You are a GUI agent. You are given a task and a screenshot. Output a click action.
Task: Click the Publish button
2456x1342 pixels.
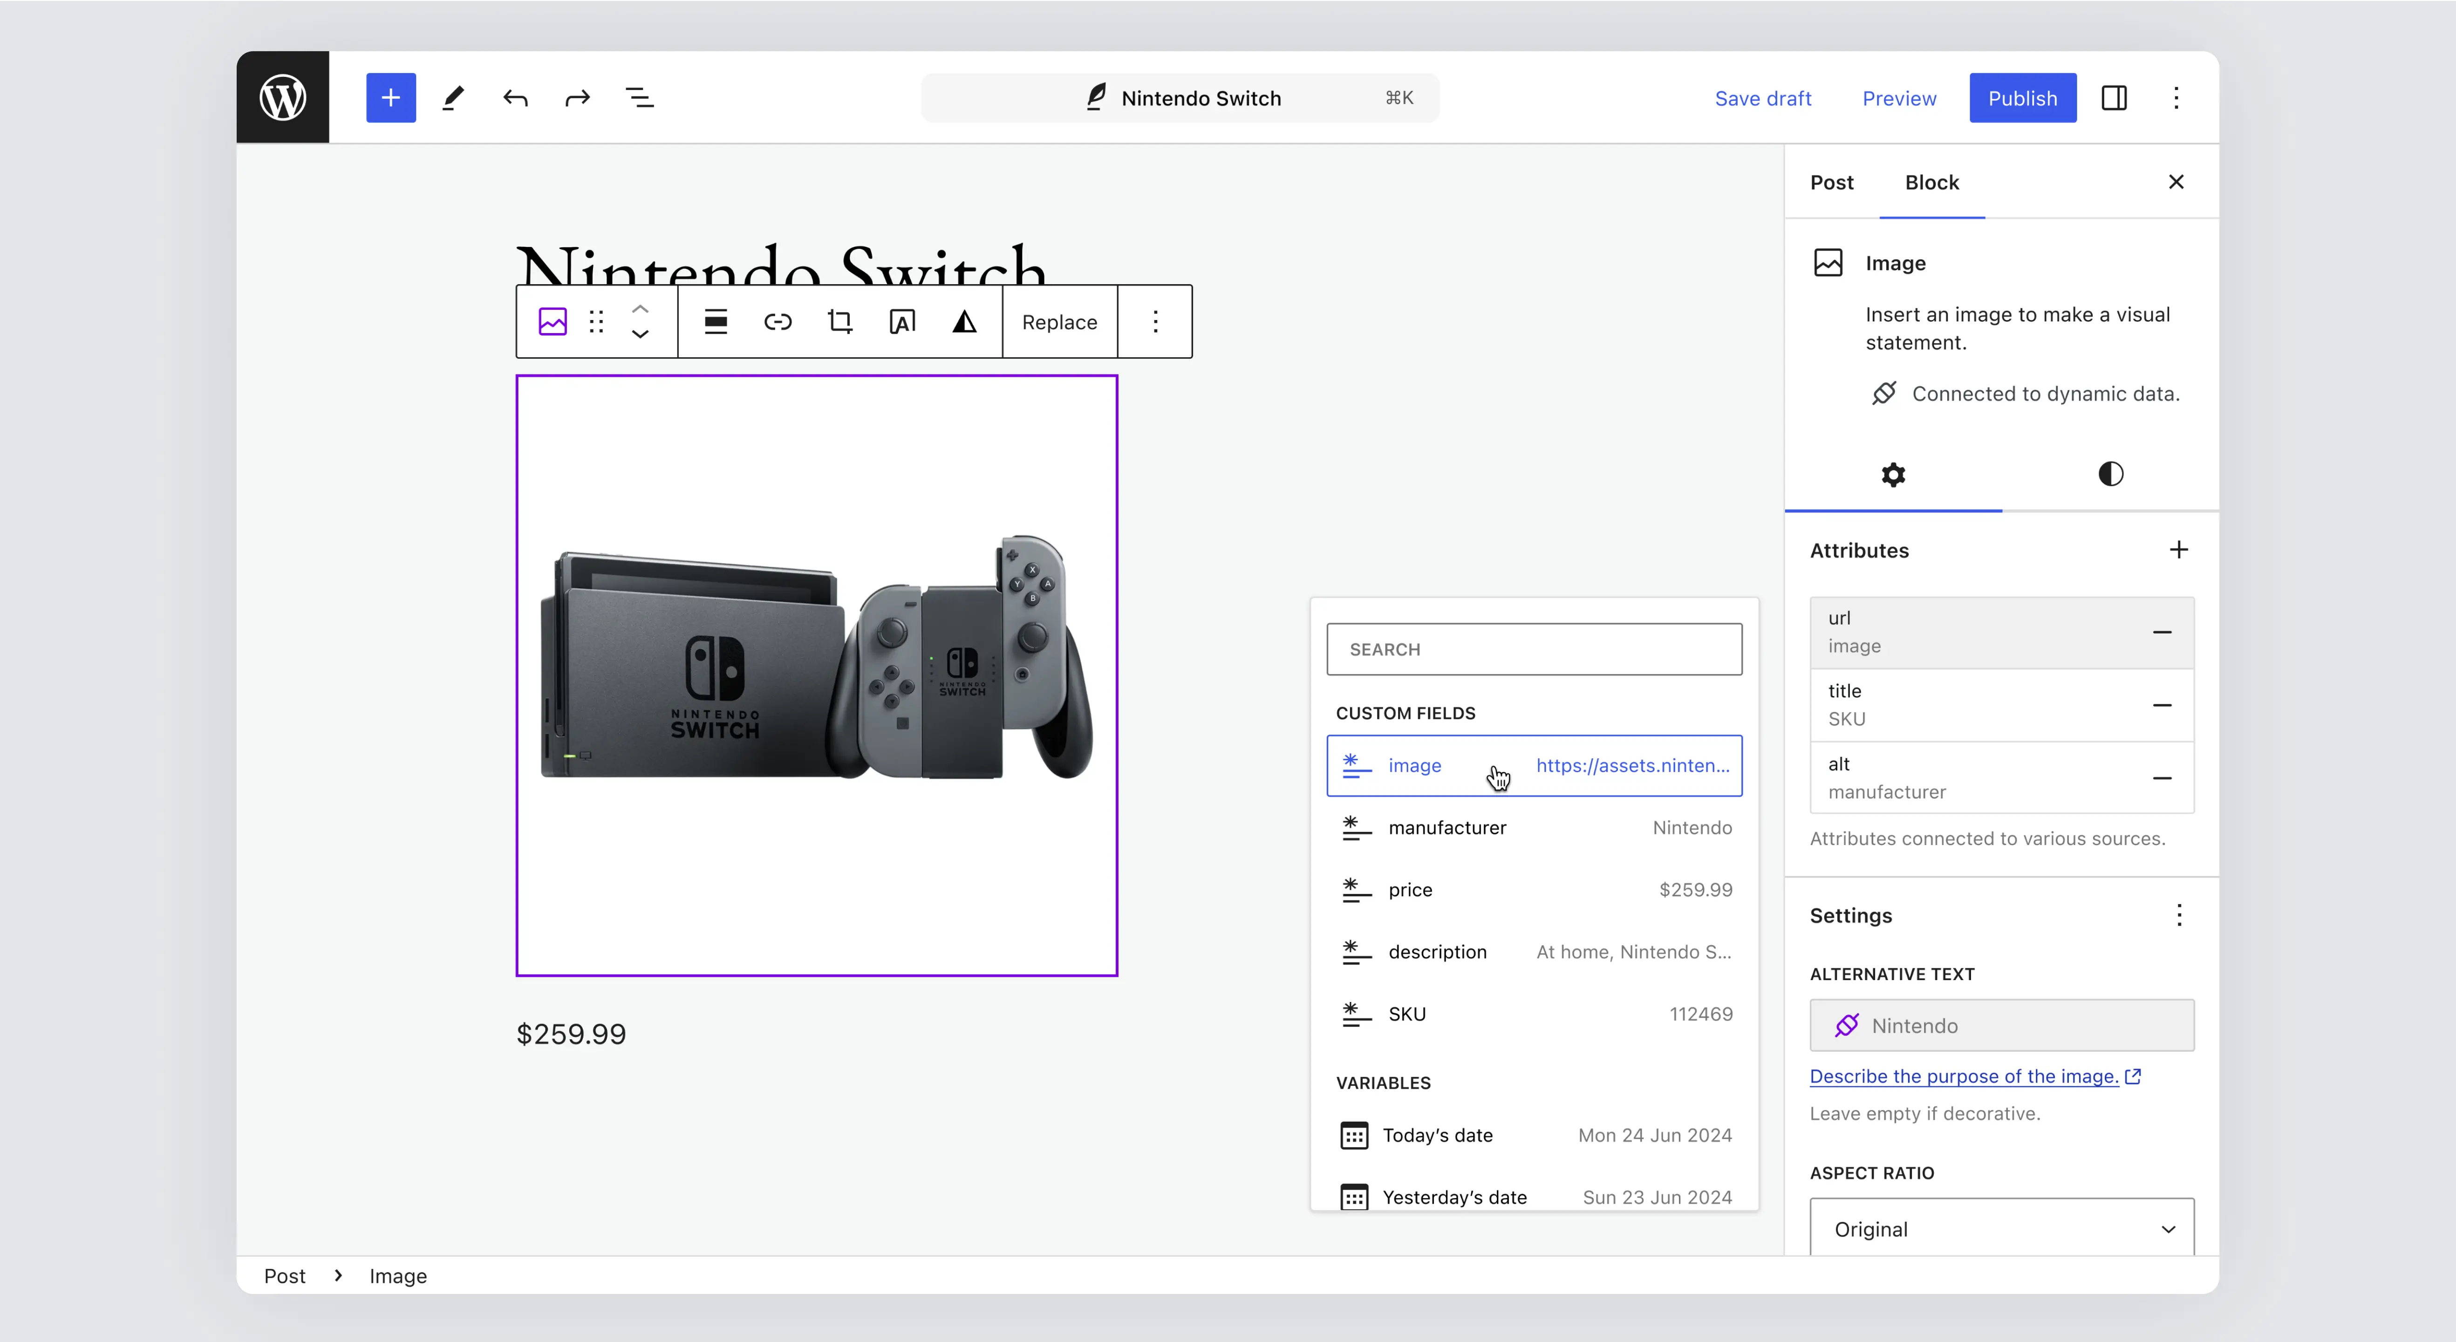pyautogui.click(x=2022, y=97)
